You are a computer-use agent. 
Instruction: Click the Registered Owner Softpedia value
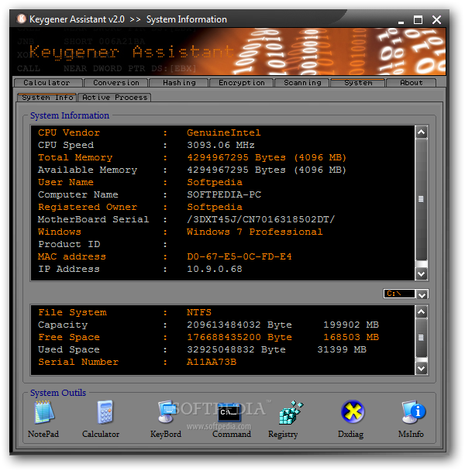click(x=215, y=207)
